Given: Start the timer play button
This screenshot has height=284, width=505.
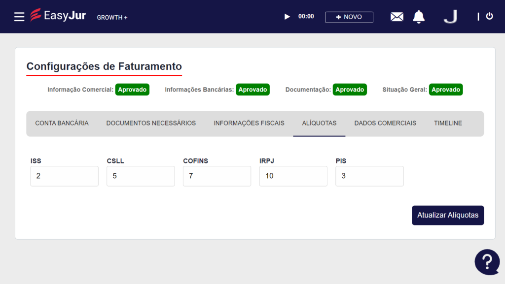Looking at the screenshot, I should 287,17.
